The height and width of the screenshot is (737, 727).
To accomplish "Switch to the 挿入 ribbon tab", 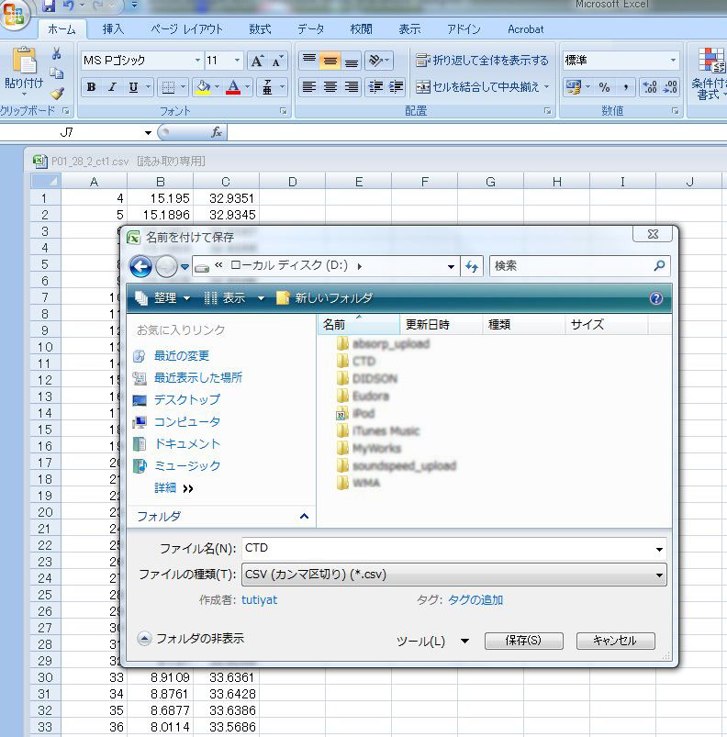I will (113, 28).
